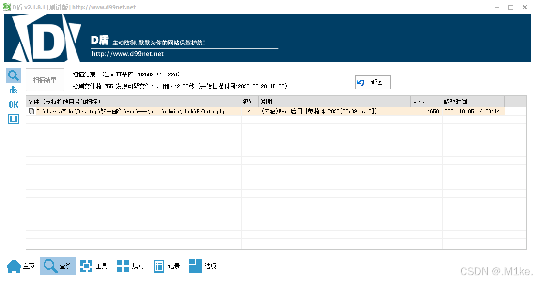Screen dimensions: 535x281
Task: Open the 查杀 scan tab
Action: pos(58,266)
